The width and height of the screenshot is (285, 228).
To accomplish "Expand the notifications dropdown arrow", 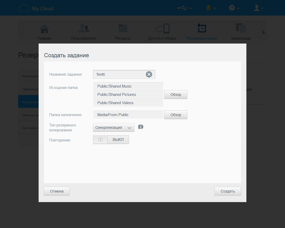I will (215, 8).
